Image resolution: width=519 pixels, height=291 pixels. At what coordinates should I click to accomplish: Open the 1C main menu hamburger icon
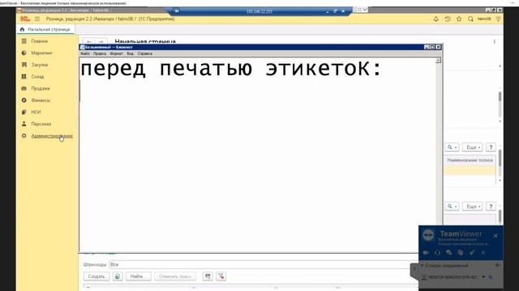37,19
